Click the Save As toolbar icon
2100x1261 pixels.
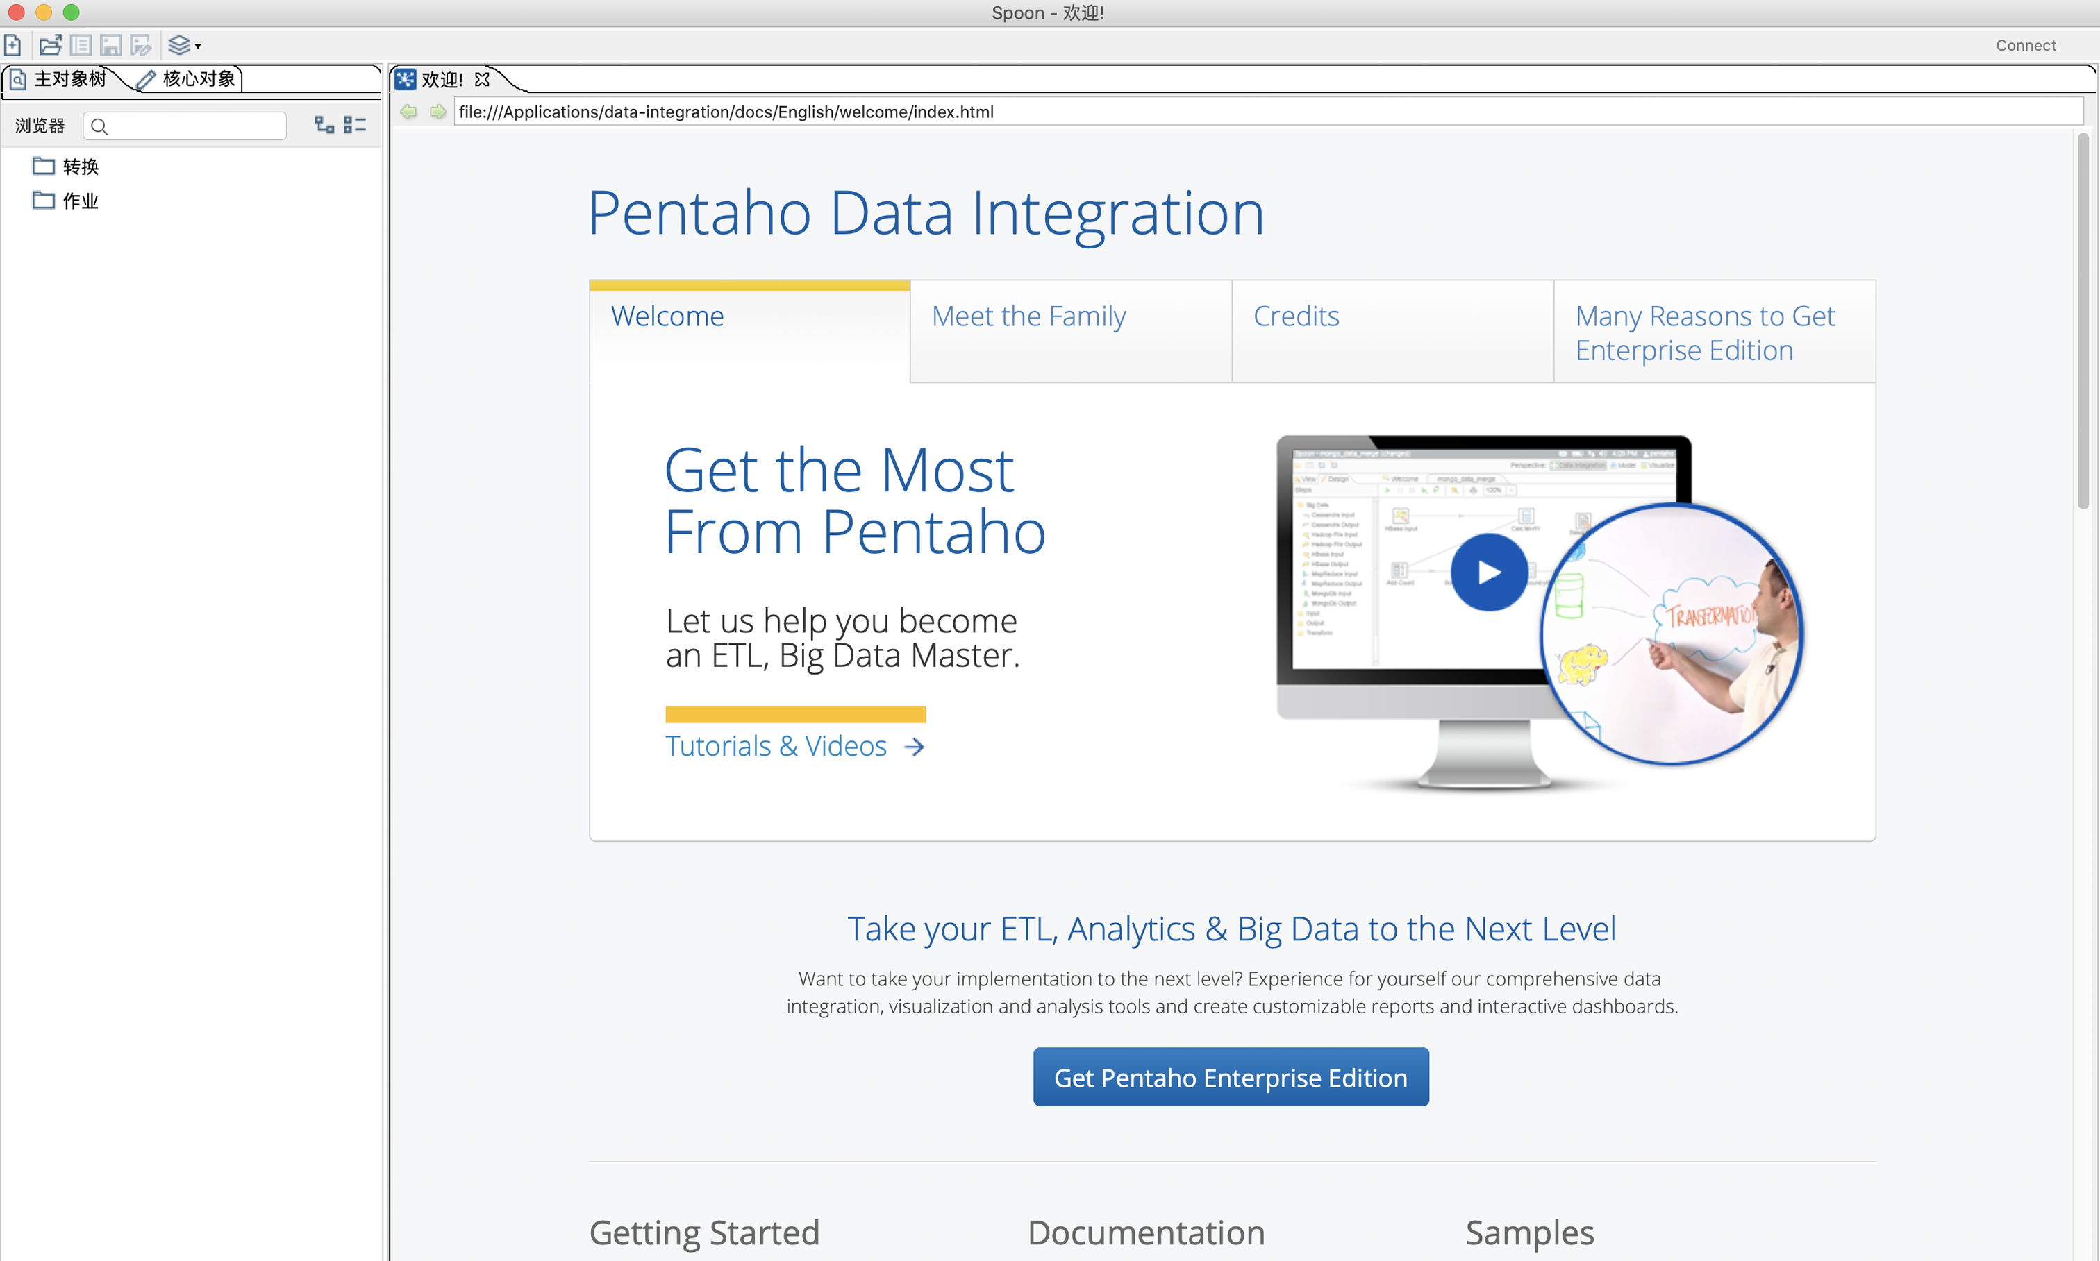click(x=140, y=45)
